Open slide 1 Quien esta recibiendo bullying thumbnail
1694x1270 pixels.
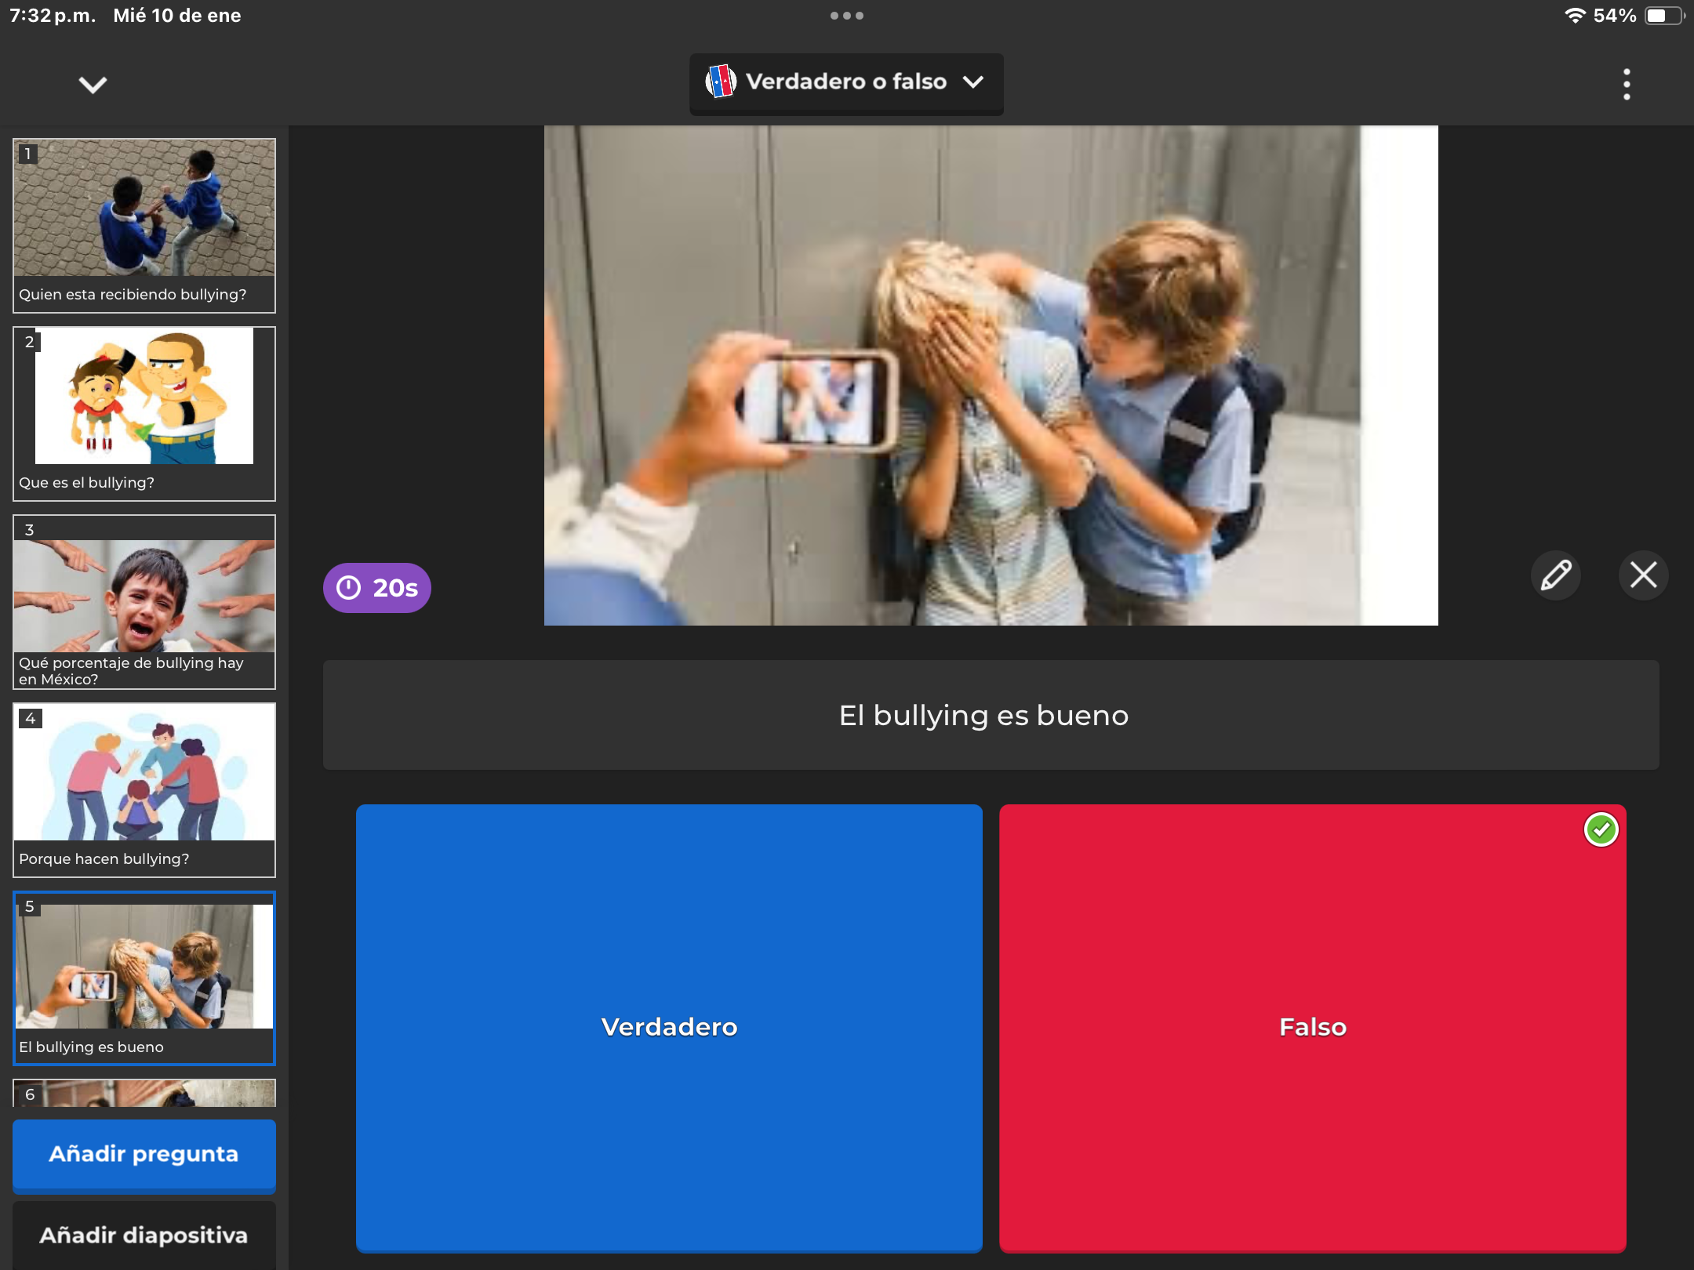pyautogui.click(x=144, y=225)
